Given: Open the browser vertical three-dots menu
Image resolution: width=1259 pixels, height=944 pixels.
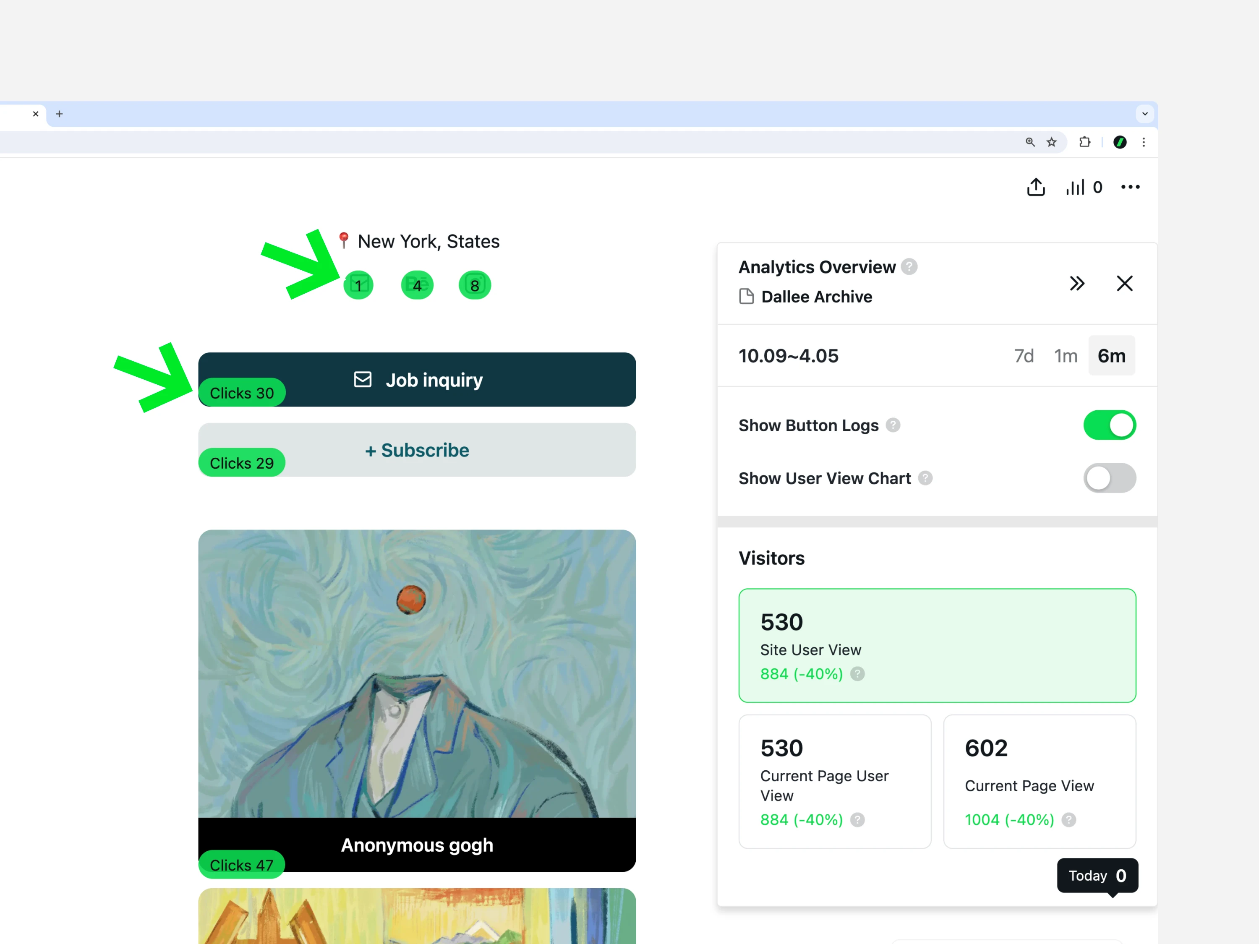Looking at the screenshot, I should (1144, 142).
